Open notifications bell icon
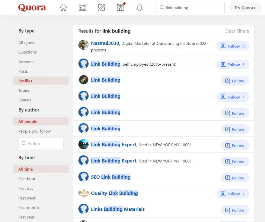 click(139, 7)
